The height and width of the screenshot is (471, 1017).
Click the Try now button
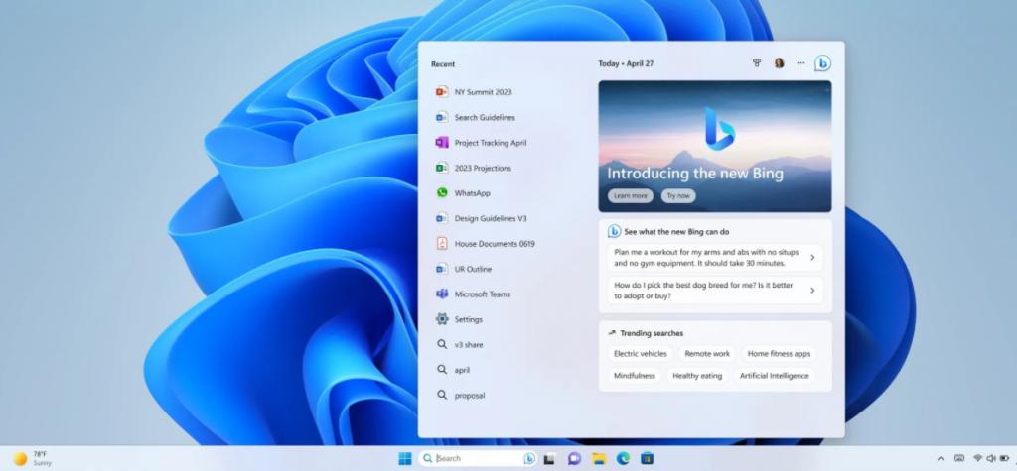click(678, 195)
